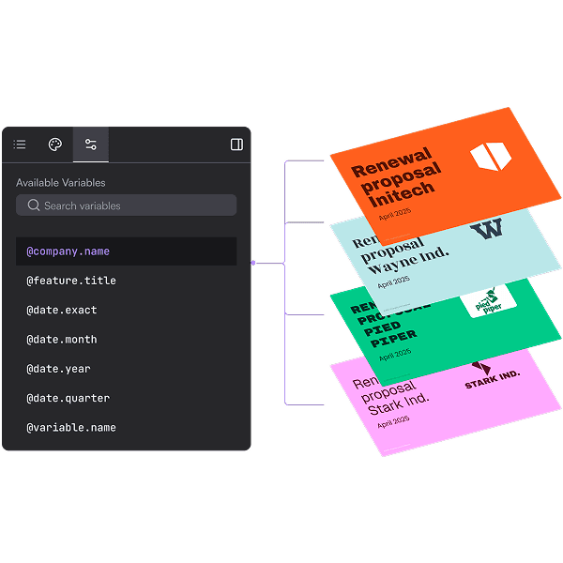Click the Available Variables heading

pyautogui.click(x=61, y=183)
